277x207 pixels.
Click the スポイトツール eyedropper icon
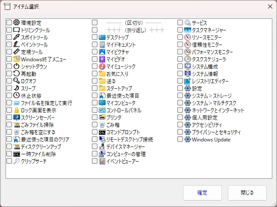(16, 37)
